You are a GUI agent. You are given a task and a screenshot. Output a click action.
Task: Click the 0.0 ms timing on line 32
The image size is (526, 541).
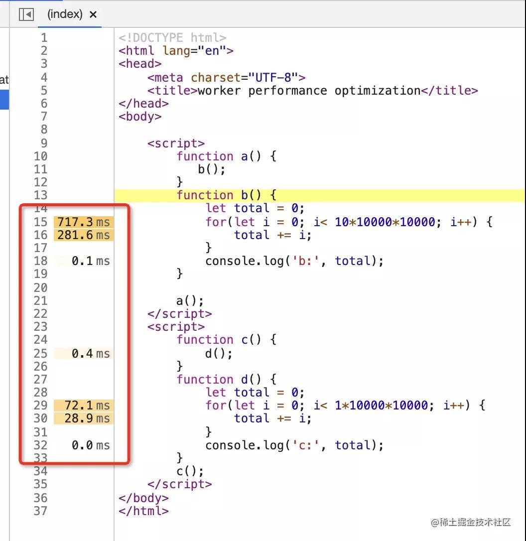pos(85,445)
